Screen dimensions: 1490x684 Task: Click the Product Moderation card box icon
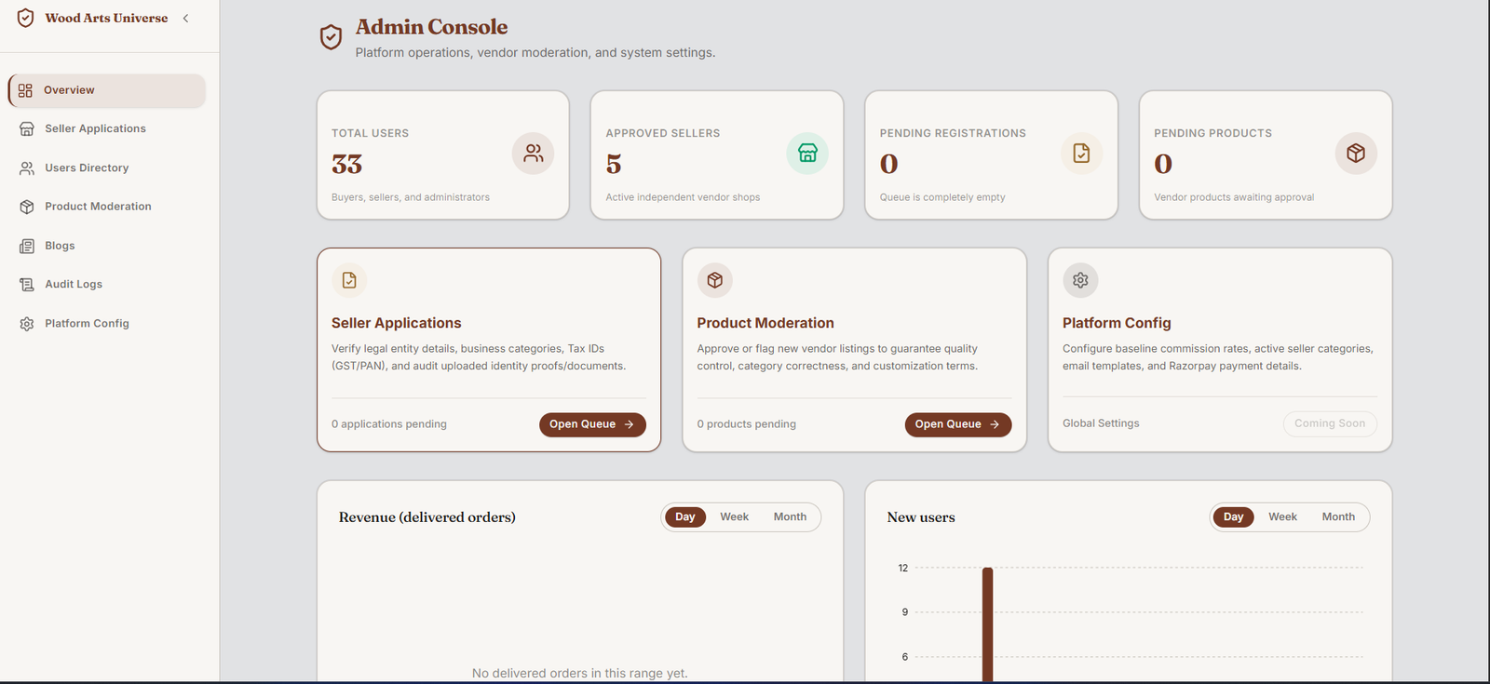click(715, 280)
